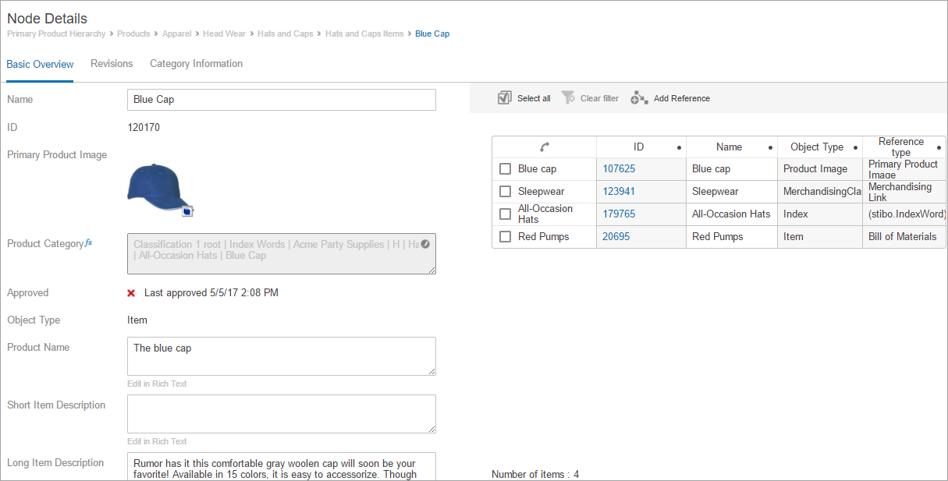Click the Bill of Materials cell

click(x=904, y=237)
